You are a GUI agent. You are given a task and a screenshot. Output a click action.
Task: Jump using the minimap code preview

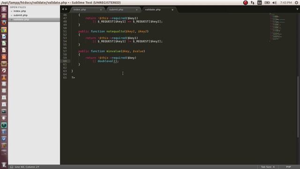coord(277,27)
